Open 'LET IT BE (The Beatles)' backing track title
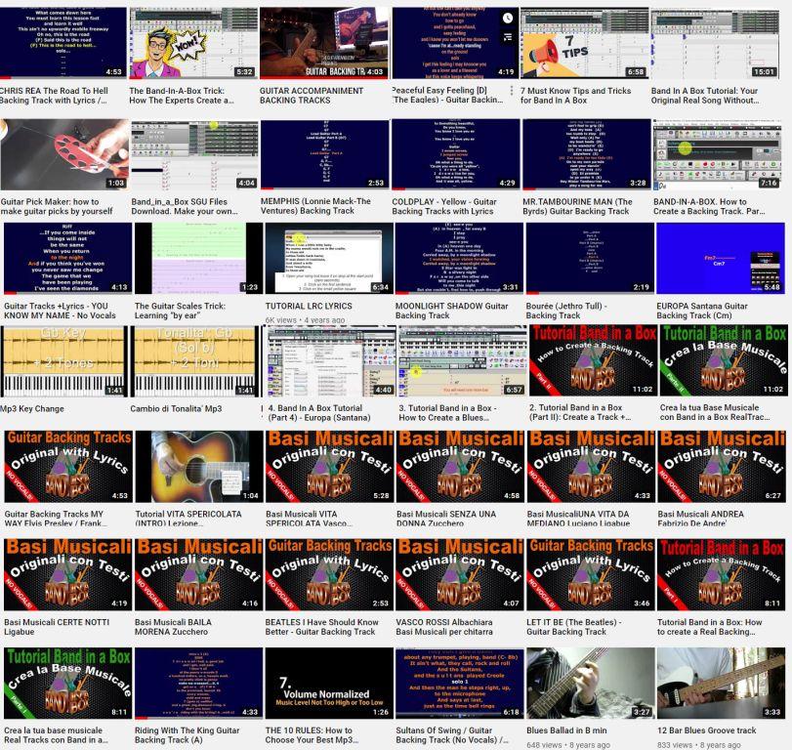 tap(574, 627)
